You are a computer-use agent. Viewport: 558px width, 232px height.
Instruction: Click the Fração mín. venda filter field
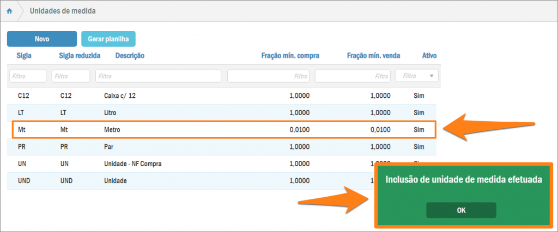[352, 76]
